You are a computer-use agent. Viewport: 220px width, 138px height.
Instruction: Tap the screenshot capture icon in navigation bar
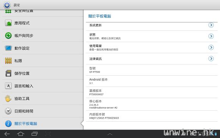[x=48, y=134]
